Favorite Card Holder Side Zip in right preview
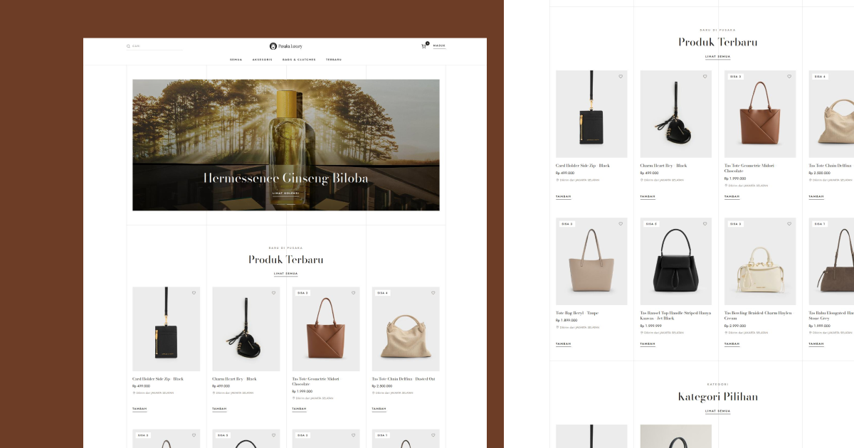 pyautogui.click(x=621, y=76)
